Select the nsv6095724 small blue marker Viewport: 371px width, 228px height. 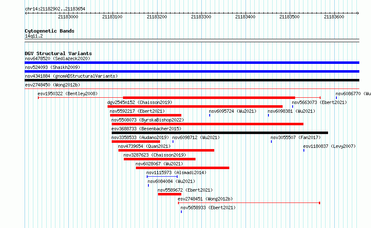[210, 115]
